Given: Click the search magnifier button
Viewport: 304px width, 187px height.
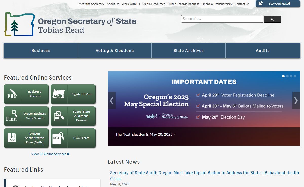Looking at the screenshot, I should pos(272,19).
